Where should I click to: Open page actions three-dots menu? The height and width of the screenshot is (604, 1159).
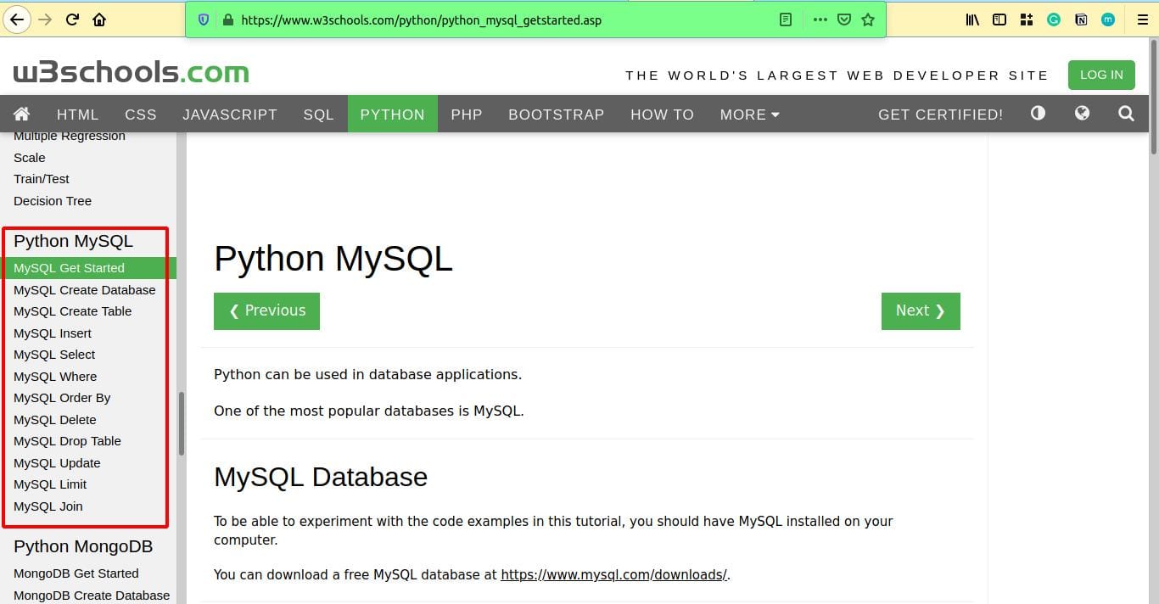pos(820,20)
